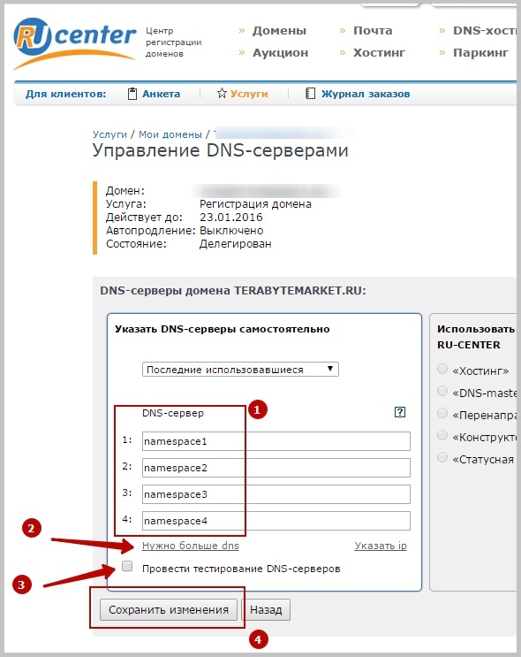Go to the Анкета client section
Viewport: 521px width, 657px height.
tap(161, 94)
